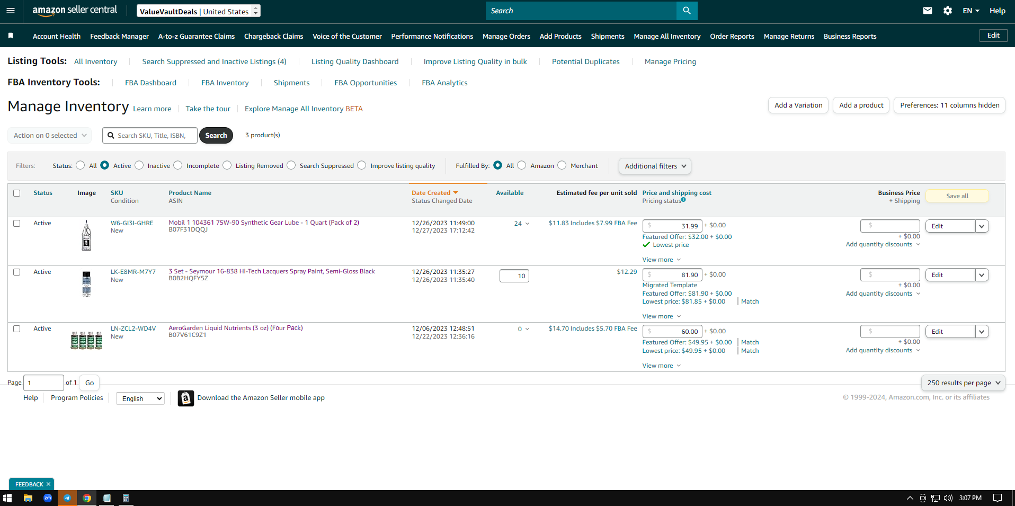Open the Notepad taskbar icon
This screenshot has height=506, width=1015.
[x=106, y=498]
